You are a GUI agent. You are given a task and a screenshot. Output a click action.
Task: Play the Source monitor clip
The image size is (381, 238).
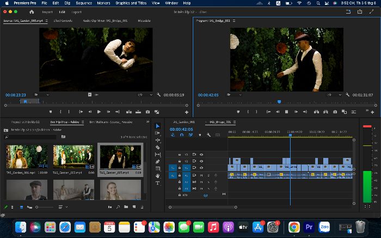coord(99,112)
